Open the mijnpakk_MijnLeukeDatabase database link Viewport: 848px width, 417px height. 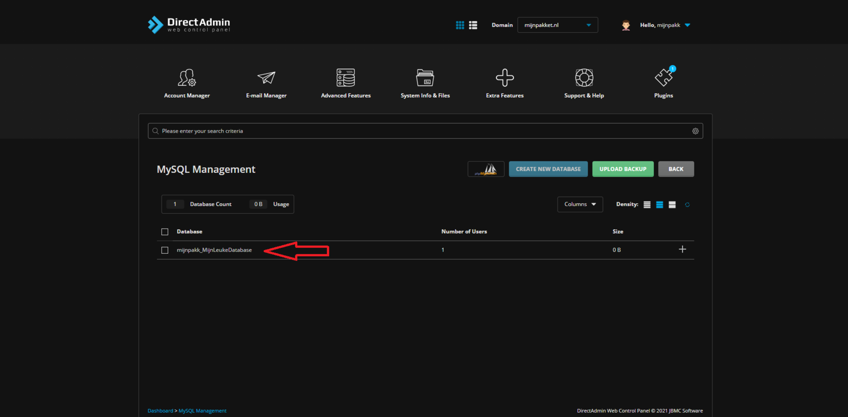pyautogui.click(x=214, y=250)
